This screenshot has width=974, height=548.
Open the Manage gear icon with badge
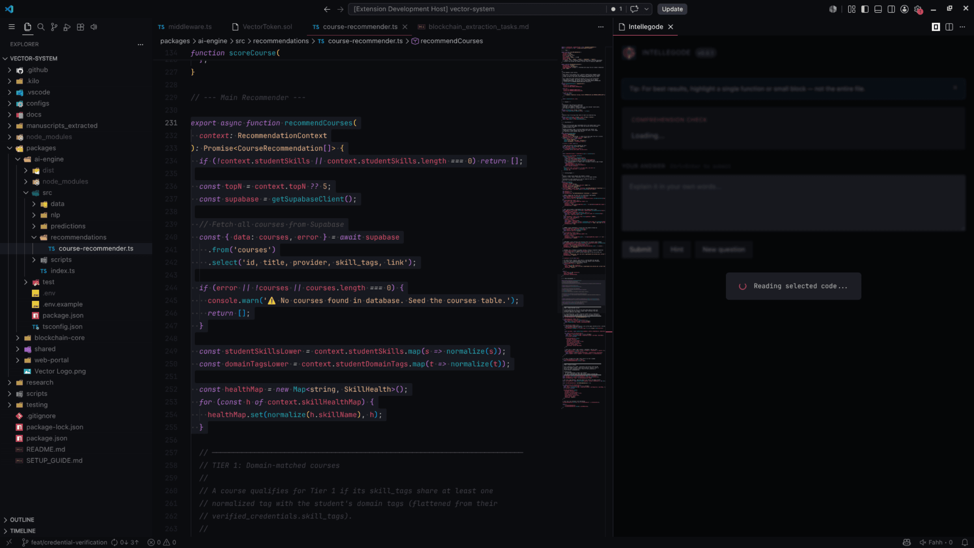(x=918, y=9)
